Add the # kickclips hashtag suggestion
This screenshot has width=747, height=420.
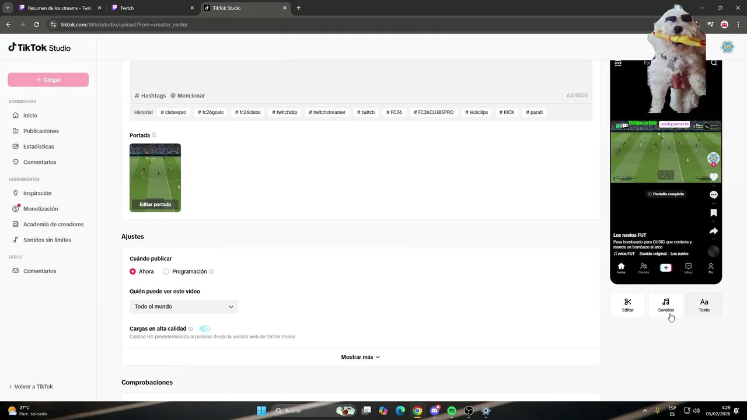476,112
